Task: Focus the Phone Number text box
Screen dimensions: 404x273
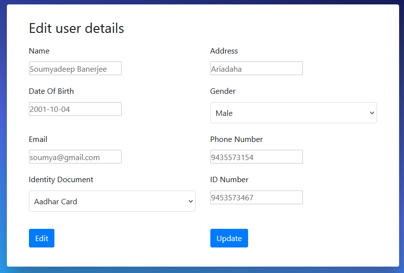Action: point(256,157)
